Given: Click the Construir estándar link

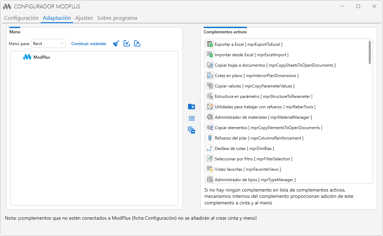Looking at the screenshot, I should tap(89, 44).
